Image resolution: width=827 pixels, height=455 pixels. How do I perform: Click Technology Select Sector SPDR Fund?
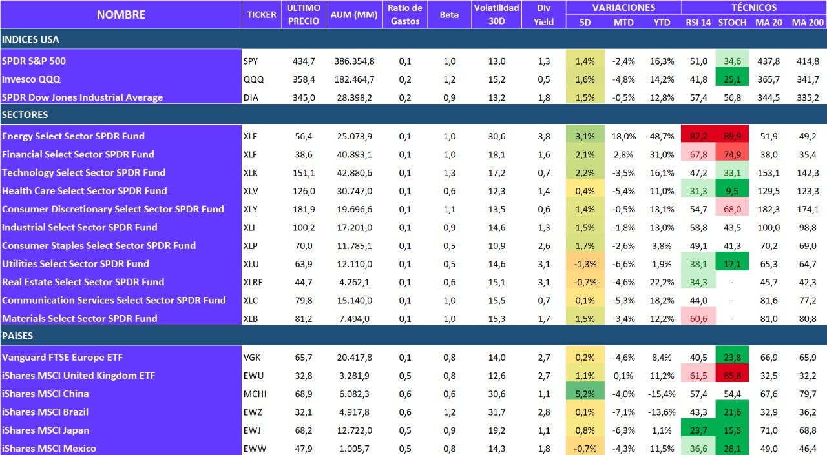[x=121, y=172]
